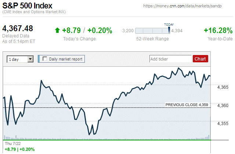Enable the Daily market report checkbox
235x154 pixels.
[45, 59]
